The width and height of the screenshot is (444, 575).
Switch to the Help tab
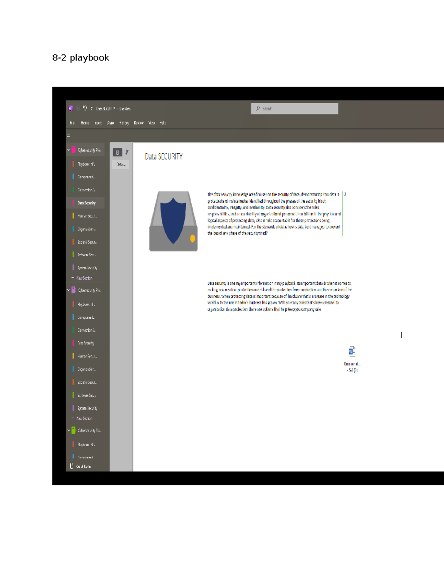point(163,123)
